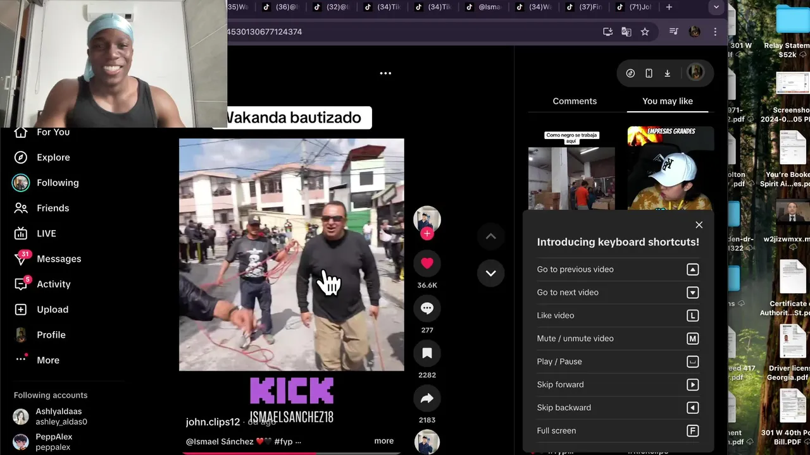Click translate page icon in address bar

click(x=626, y=32)
